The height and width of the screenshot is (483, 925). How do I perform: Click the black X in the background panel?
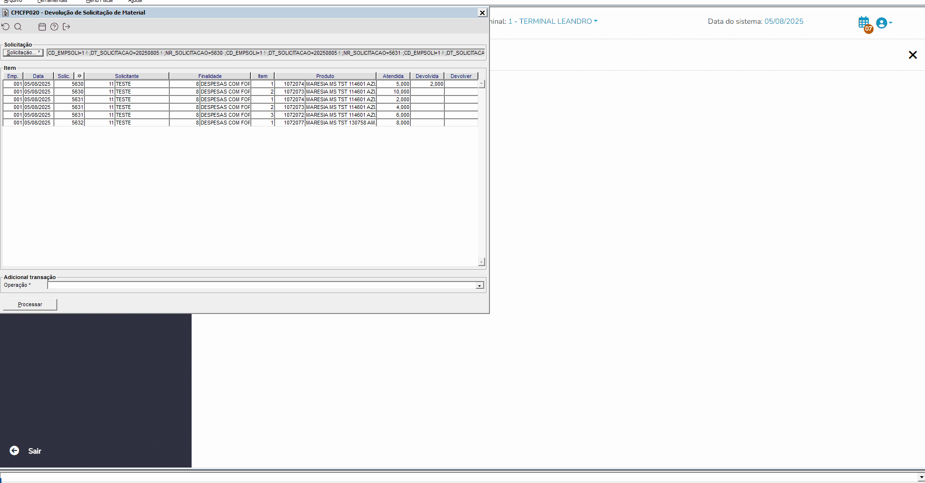(x=912, y=55)
